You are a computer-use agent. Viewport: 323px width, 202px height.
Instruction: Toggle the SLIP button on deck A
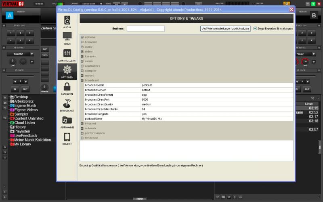coord(45,49)
